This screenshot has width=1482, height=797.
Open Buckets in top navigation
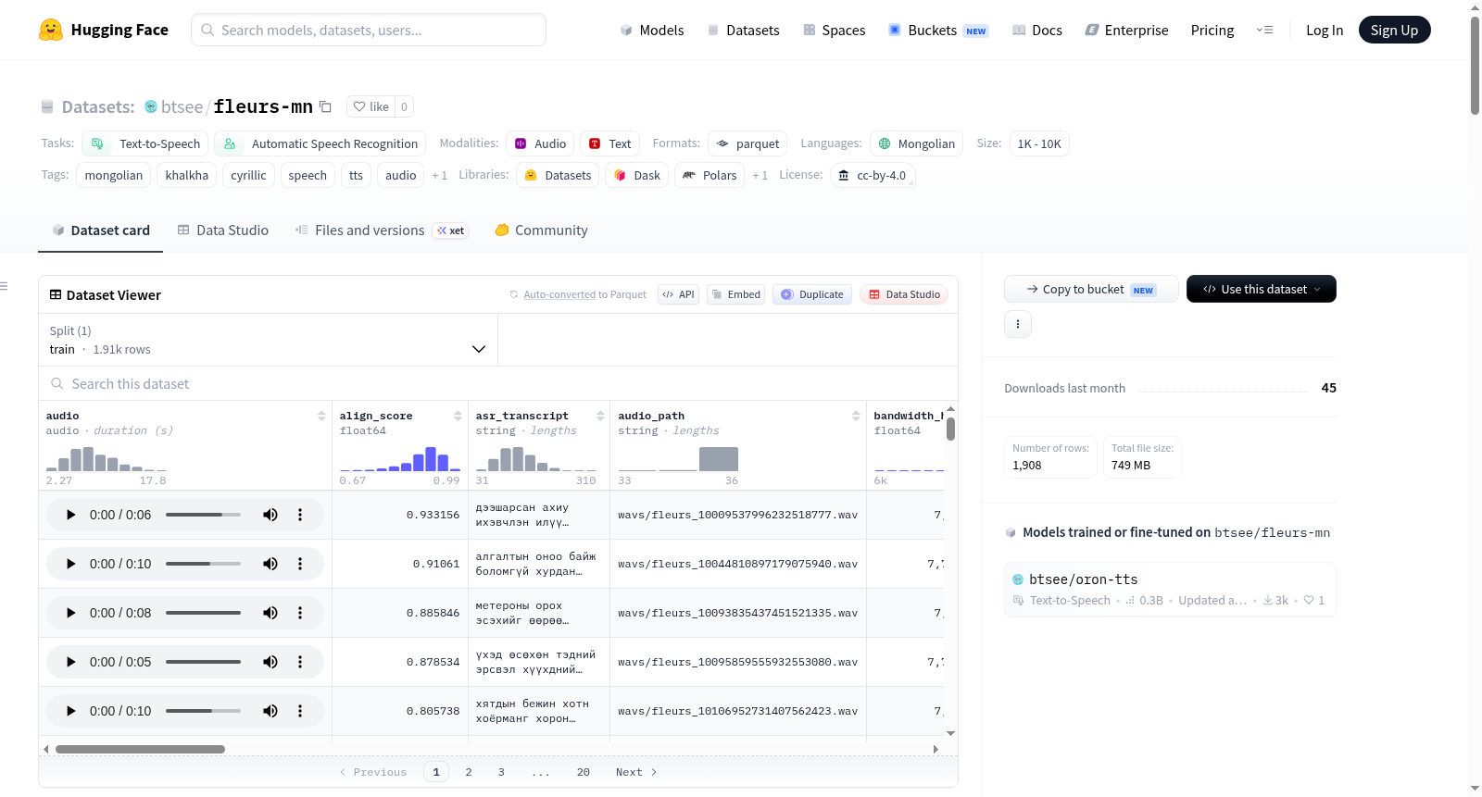[x=938, y=30]
